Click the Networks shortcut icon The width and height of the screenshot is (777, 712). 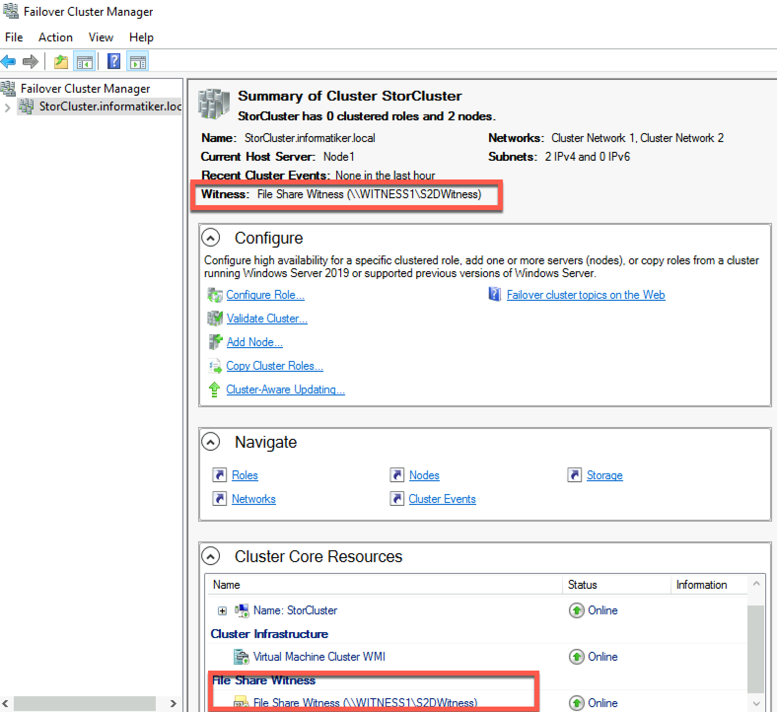219,498
